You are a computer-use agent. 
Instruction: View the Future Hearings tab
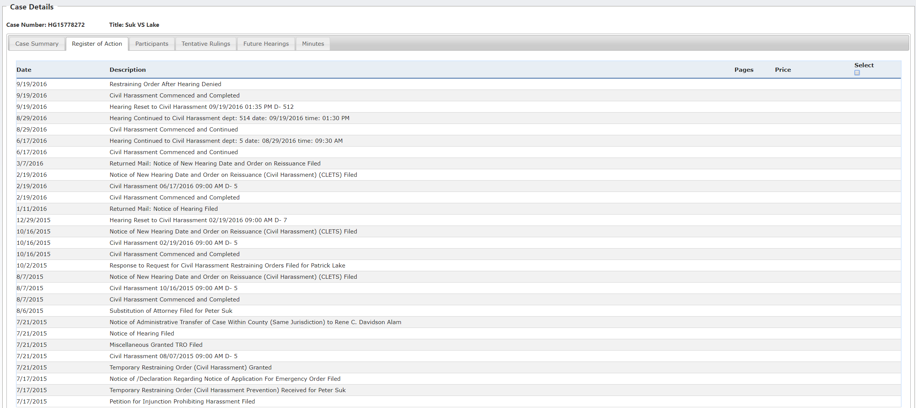(x=266, y=44)
